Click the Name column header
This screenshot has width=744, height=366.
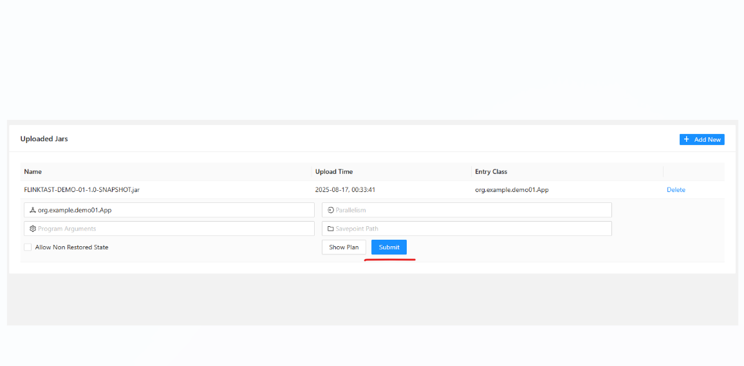(33, 171)
